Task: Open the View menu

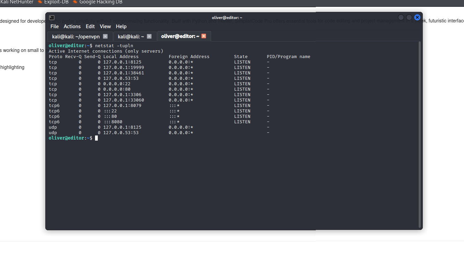Action: [x=105, y=26]
